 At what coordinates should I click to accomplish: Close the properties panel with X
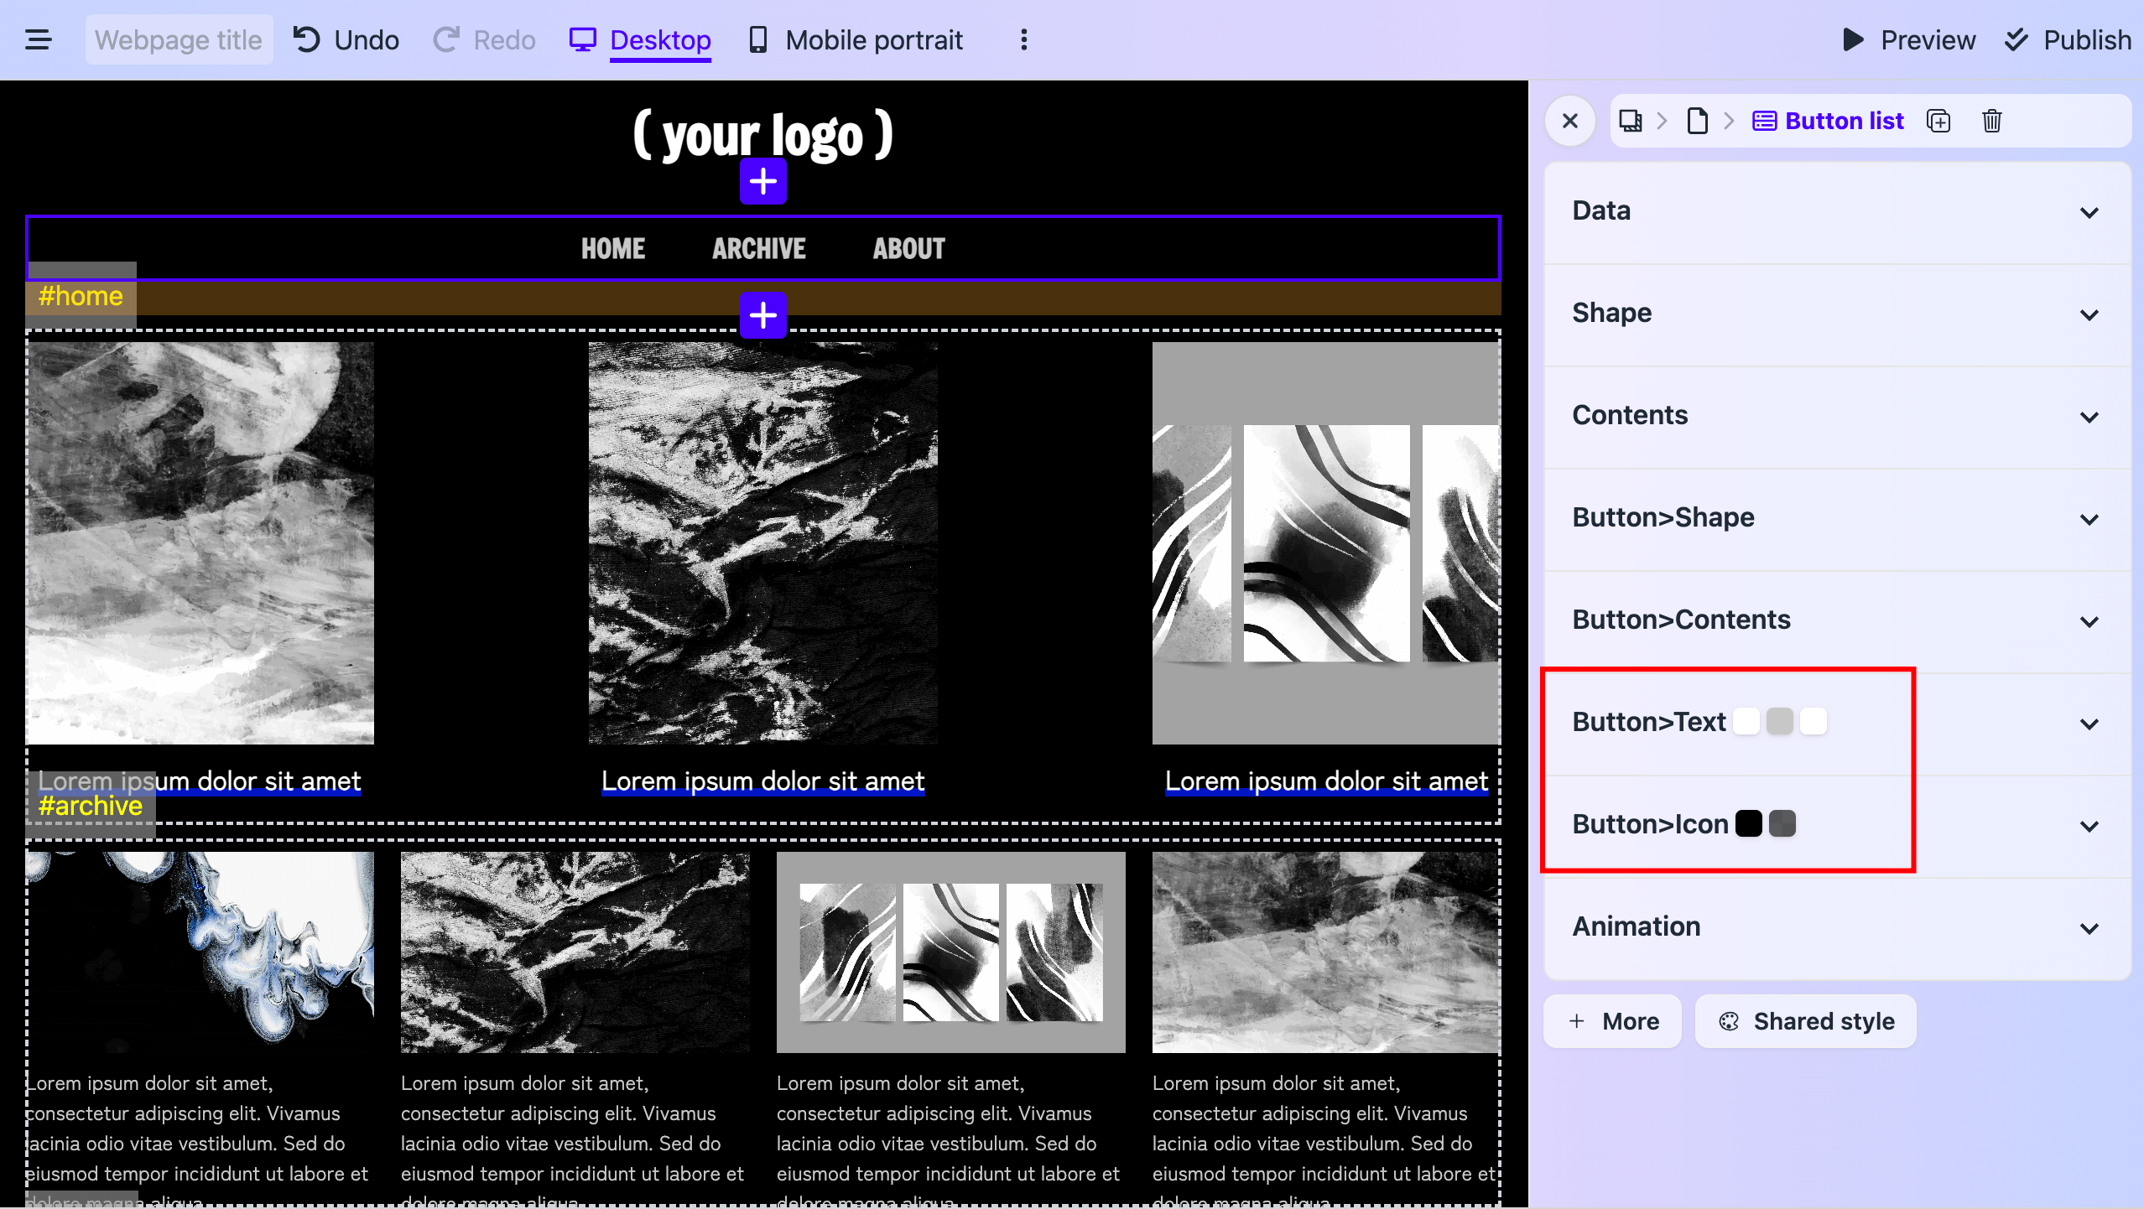click(1570, 121)
